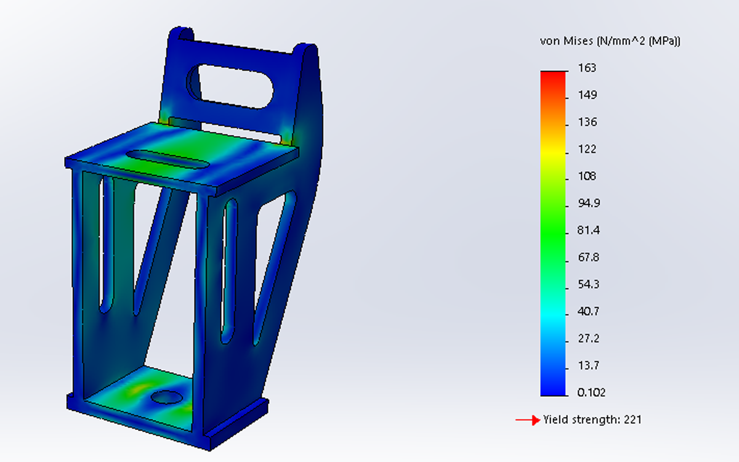
Task: Click the 81.4 legend value
Action: (x=589, y=230)
